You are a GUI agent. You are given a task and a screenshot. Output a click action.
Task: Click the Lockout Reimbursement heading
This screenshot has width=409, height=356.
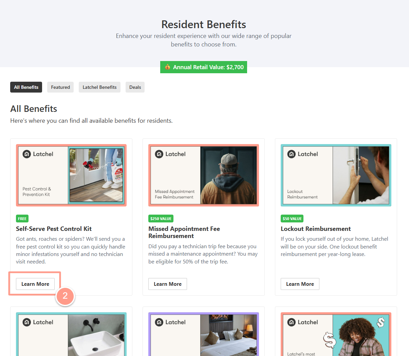click(x=316, y=229)
